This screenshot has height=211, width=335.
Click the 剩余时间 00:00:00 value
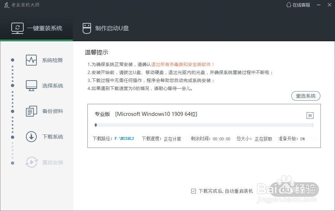[221, 139]
